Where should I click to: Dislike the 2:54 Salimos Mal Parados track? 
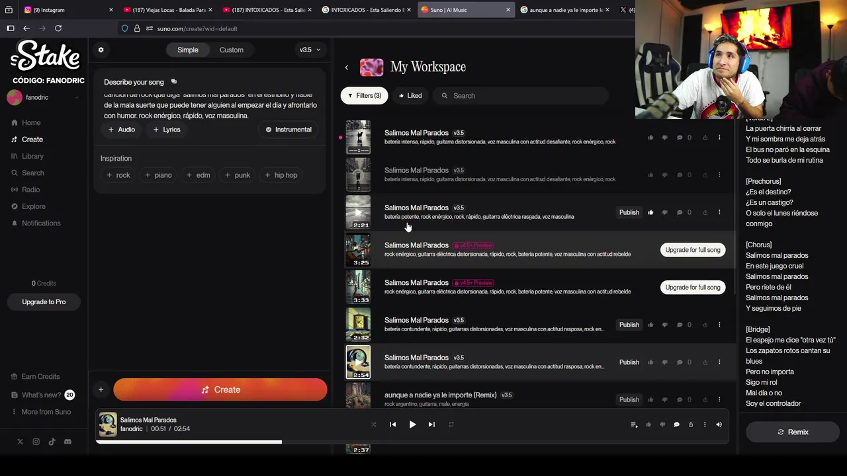click(x=664, y=362)
